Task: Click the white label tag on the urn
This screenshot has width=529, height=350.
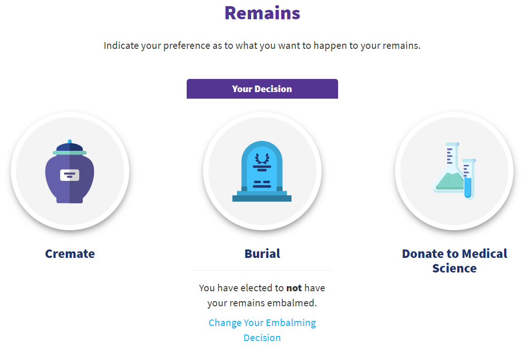Action: [70, 175]
